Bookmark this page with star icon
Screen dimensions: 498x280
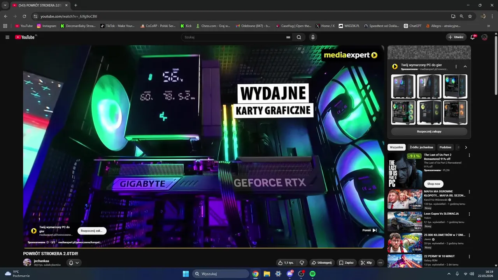pyautogui.click(x=470, y=16)
